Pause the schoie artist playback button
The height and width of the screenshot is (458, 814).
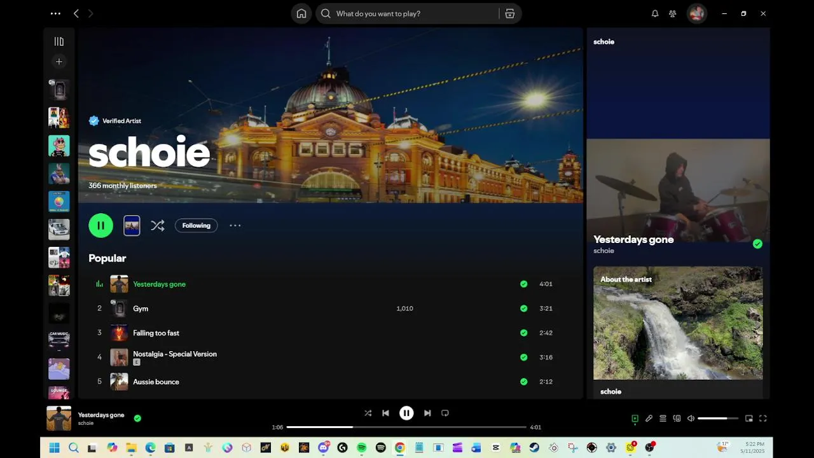tap(100, 225)
